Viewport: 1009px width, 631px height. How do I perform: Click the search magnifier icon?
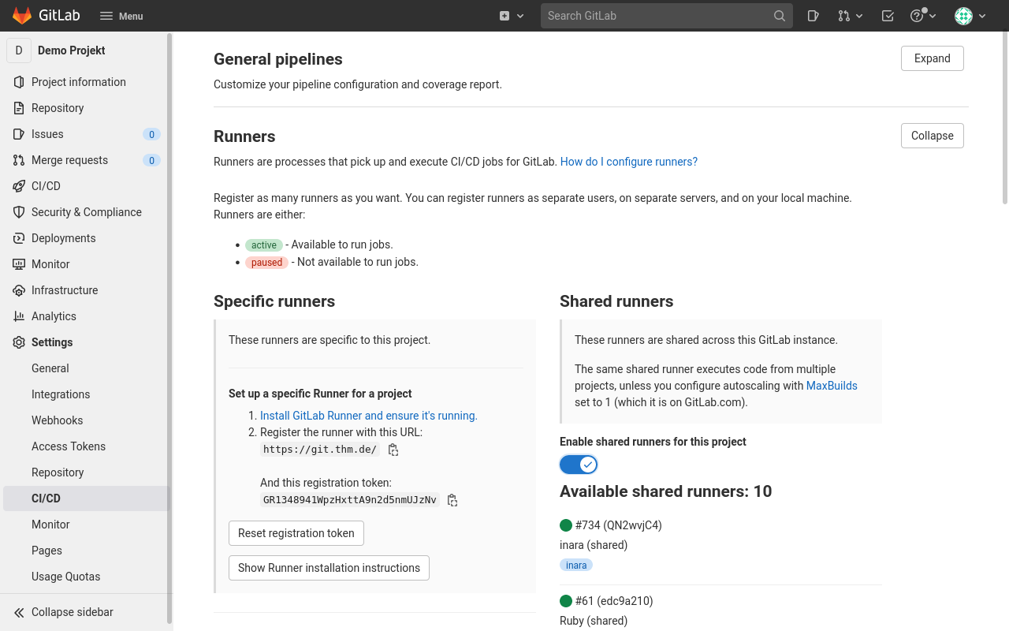(x=779, y=16)
